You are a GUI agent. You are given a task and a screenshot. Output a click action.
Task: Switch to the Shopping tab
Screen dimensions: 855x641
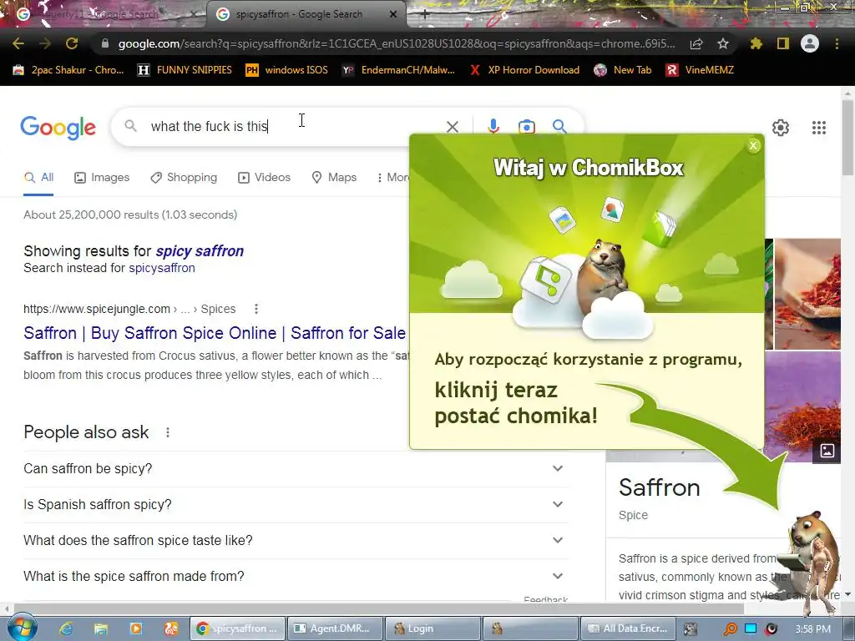(x=184, y=178)
